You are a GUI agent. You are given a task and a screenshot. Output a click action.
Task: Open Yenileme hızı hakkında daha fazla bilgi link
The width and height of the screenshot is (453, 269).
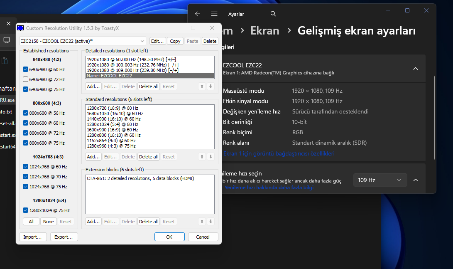[x=269, y=188]
